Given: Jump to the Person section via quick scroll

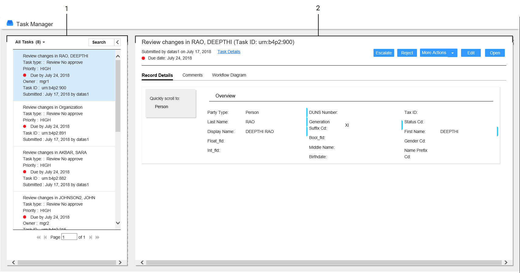Looking at the screenshot, I should [x=161, y=107].
